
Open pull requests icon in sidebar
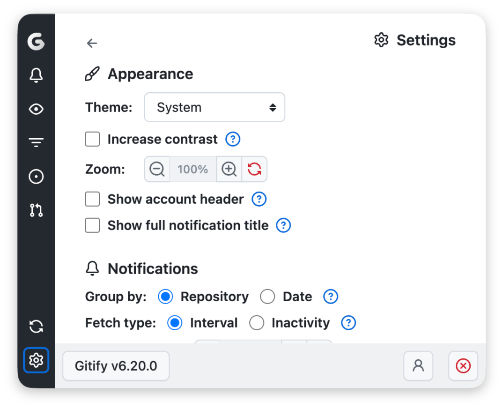pos(36,210)
